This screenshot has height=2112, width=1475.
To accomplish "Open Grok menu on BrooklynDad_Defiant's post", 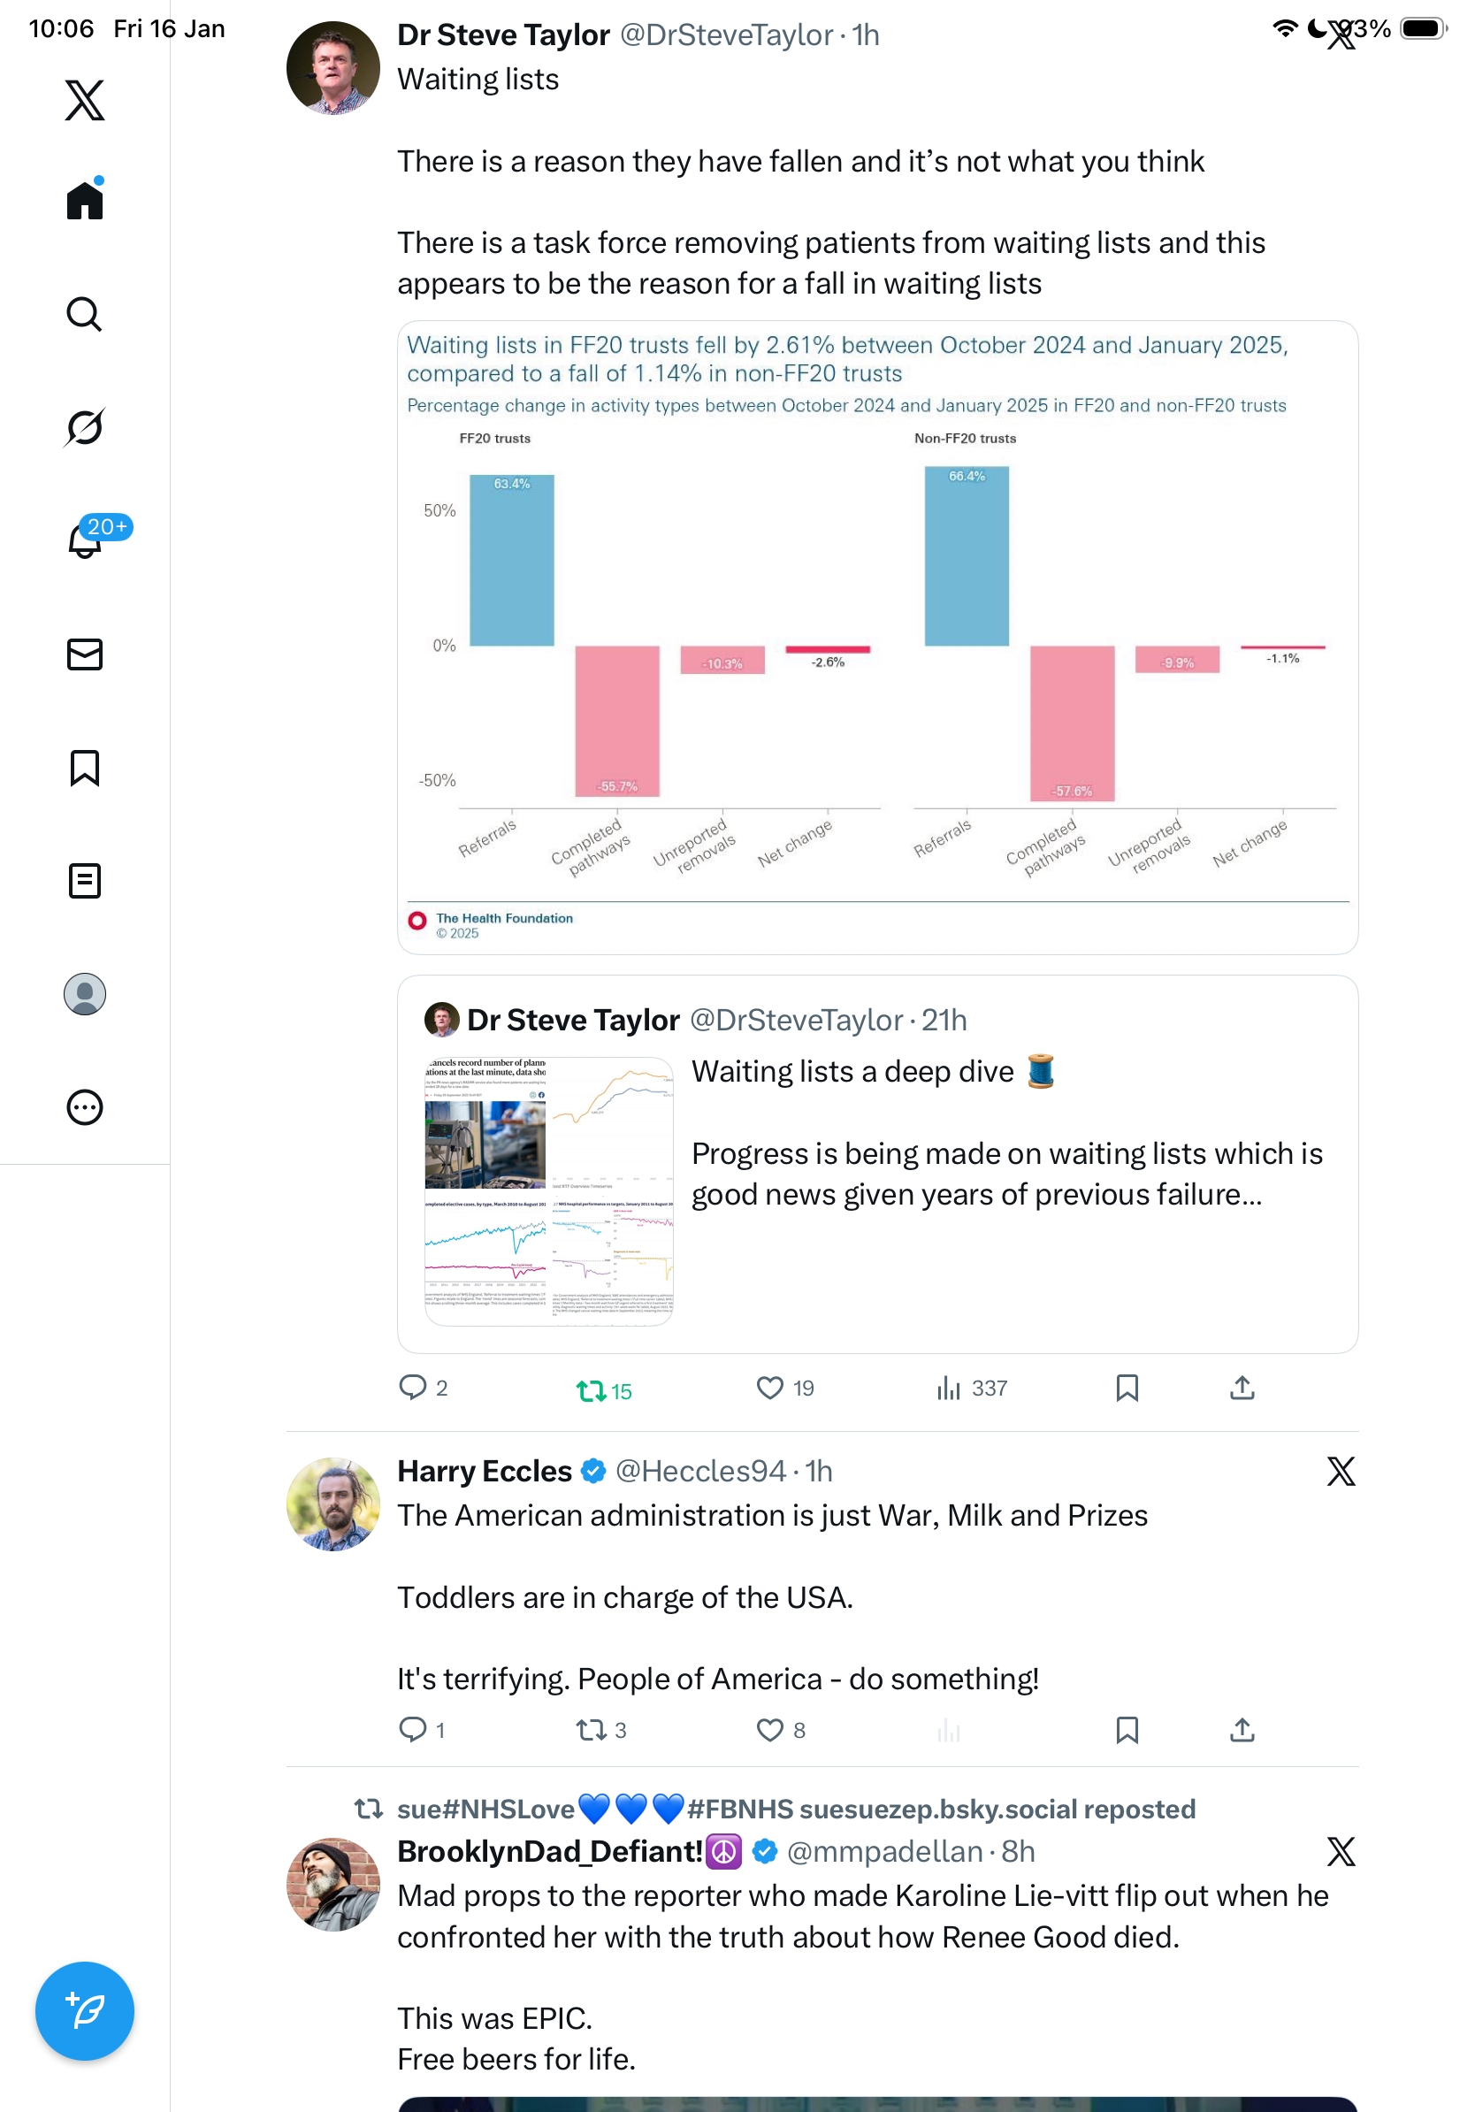I will pos(1341,1852).
